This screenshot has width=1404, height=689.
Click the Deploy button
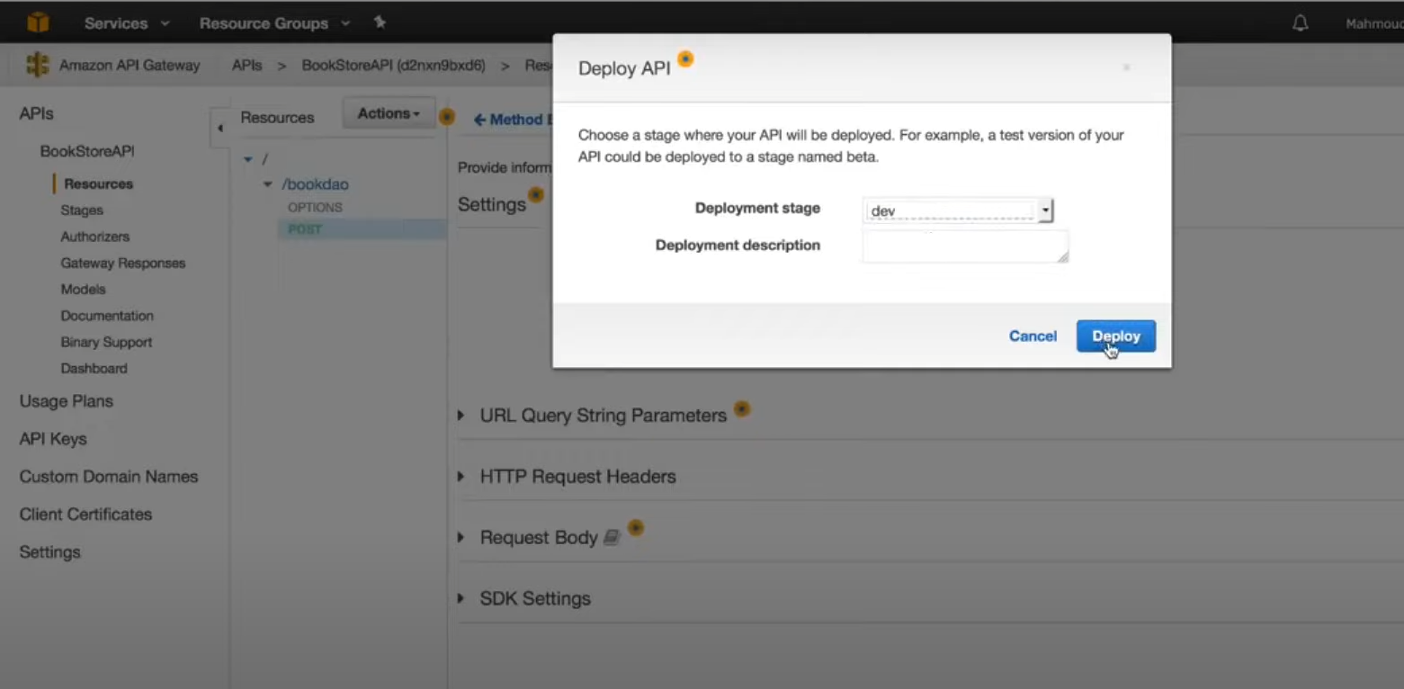click(x=1116, y=336)
